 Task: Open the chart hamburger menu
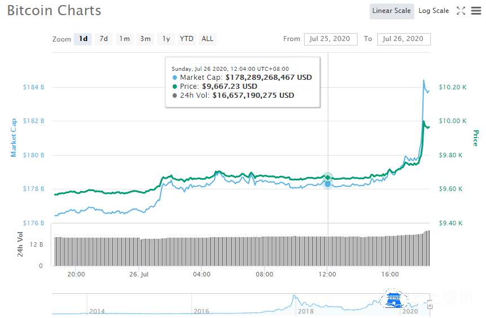click(476, 11)
